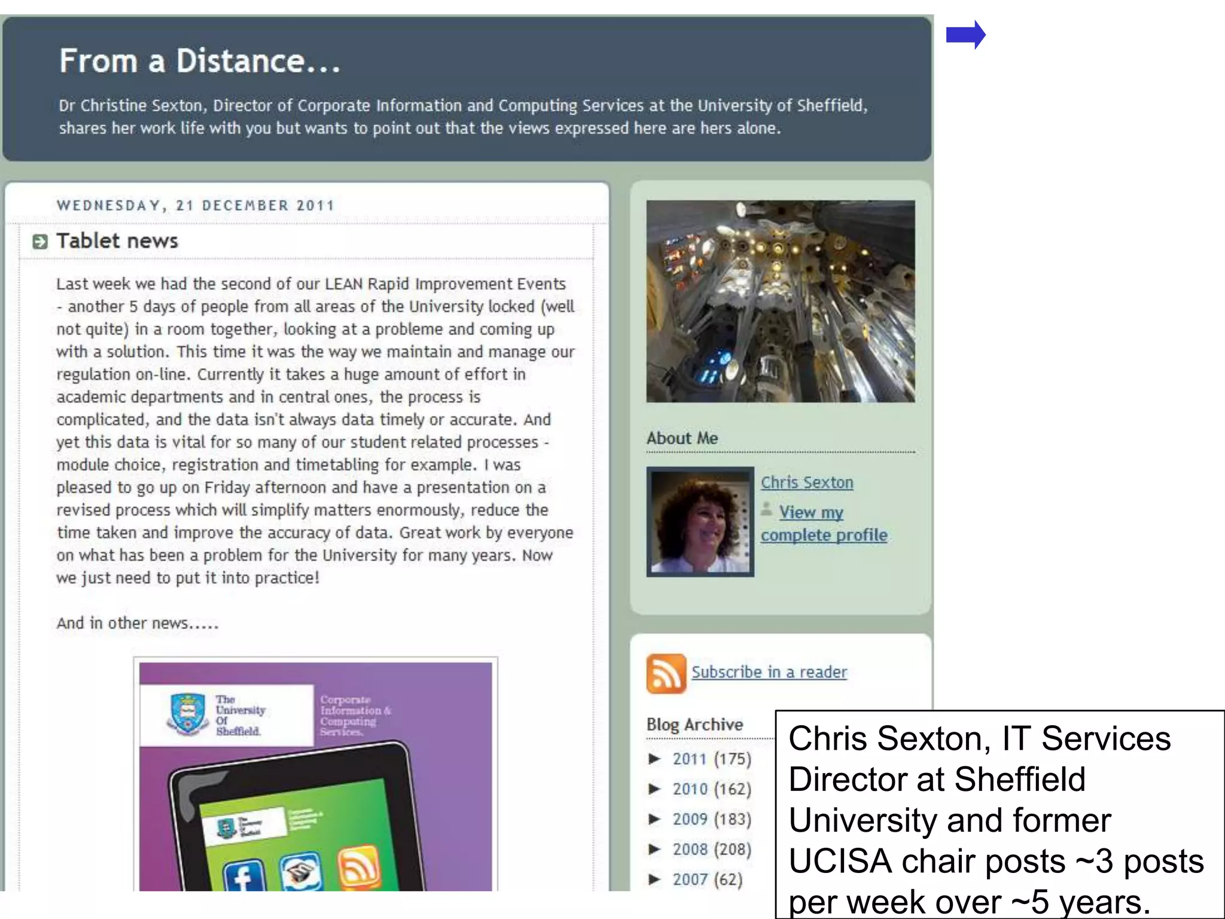Screen dimensions: 1225x919
Task: Click the Facebook icon on the tablet image
Action: coord(243,877)
